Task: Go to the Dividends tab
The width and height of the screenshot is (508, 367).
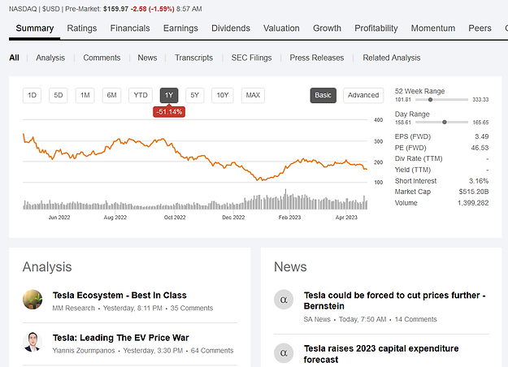Action: coord(231,28)
